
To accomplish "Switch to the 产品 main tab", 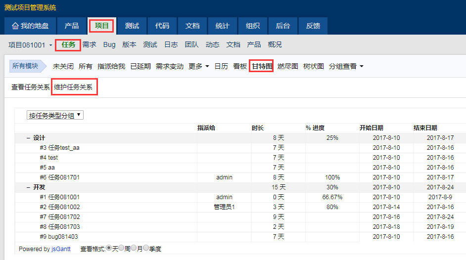I will (x=71, y=26).
